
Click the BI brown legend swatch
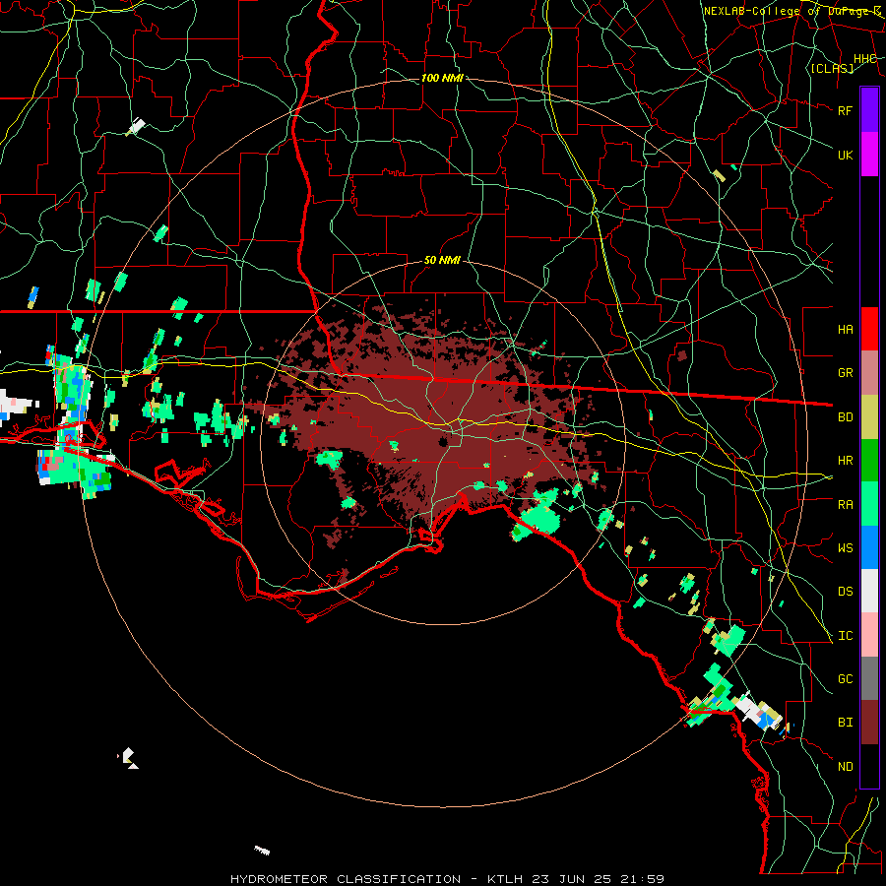click(869, 723)
